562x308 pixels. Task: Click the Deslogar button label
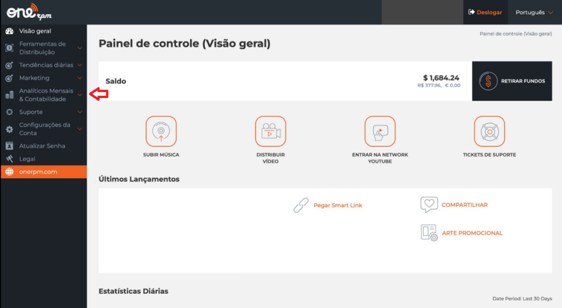(489, 12)
